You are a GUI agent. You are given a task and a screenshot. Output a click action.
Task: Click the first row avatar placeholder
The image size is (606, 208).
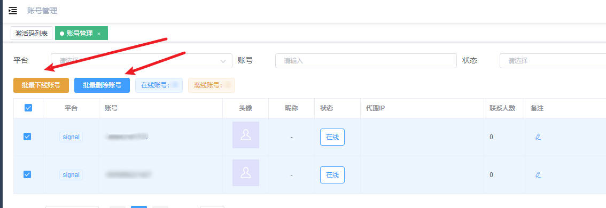tap(246, 135)
